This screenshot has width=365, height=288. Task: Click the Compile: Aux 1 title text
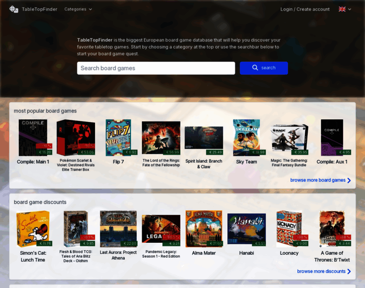coord(332,162)
